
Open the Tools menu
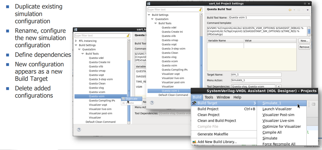coord(209,97)
